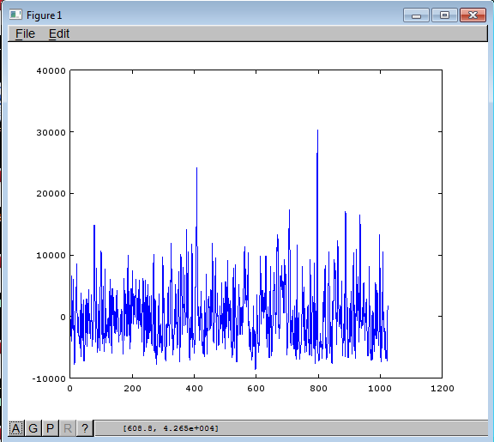Click the x-axis label 200

click(132, 389)
